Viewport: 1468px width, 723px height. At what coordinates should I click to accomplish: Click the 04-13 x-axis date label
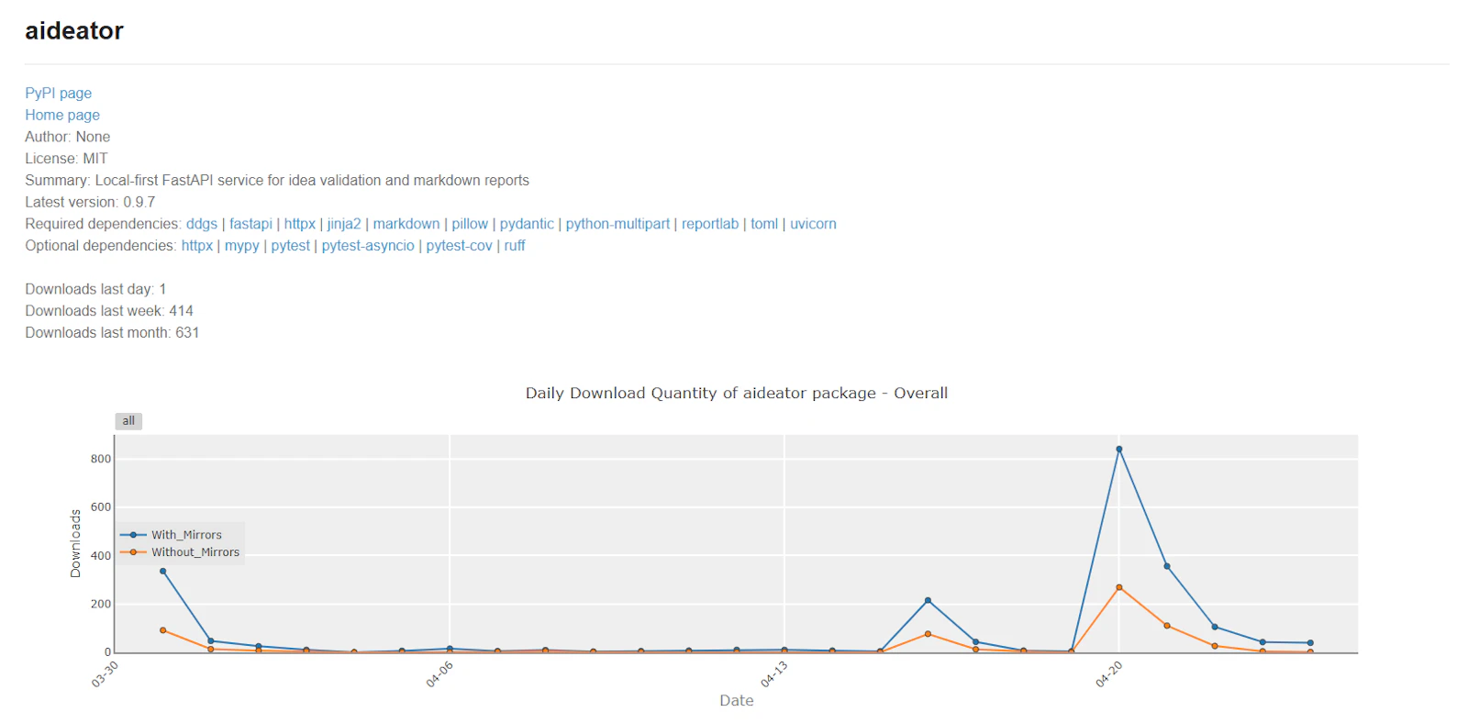(x=774, y=675)
